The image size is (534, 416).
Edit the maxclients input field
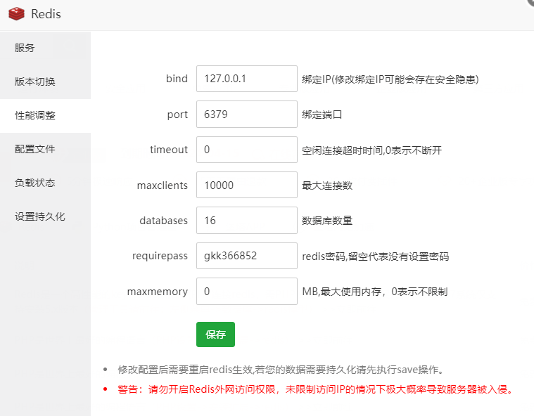click(x=246, y=185)
